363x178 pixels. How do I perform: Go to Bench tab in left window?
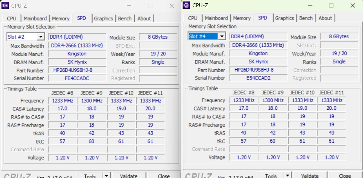click(x=125, y=19)
